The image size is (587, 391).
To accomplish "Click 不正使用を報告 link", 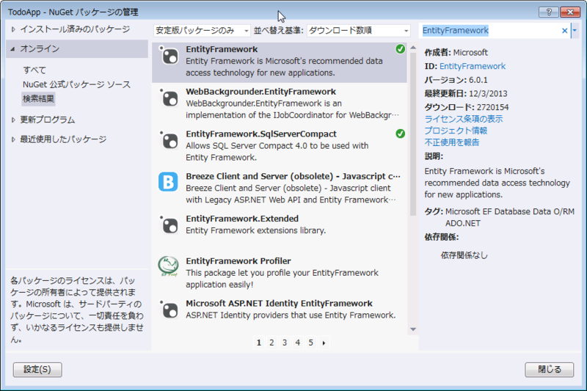I will 452,142.
